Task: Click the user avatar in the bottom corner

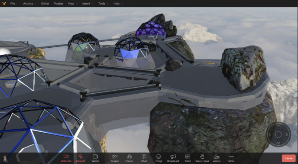Action: click(x=5, y=158)
